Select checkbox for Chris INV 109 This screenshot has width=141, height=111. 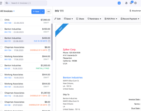(1, 20)
